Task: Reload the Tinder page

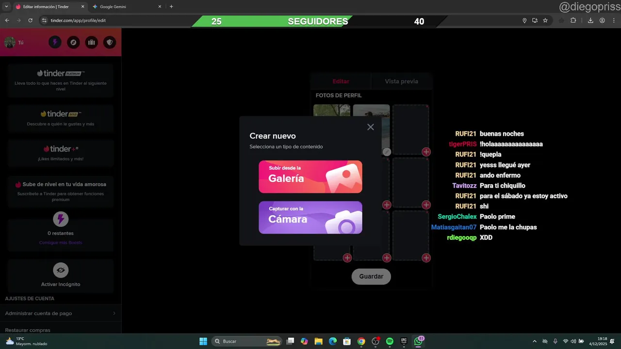Action: [x=30, y=20]
